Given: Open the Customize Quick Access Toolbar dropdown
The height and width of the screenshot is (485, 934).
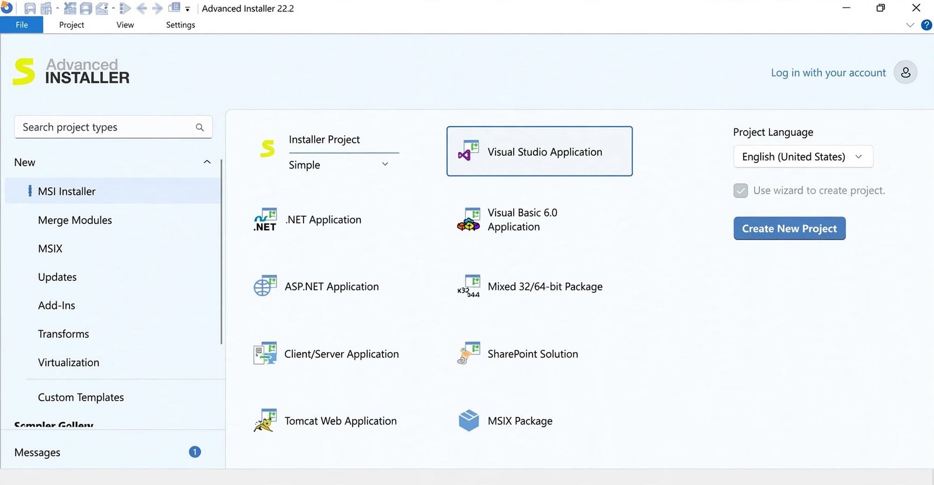Looking at the screenshot, I should click(187, 9).
